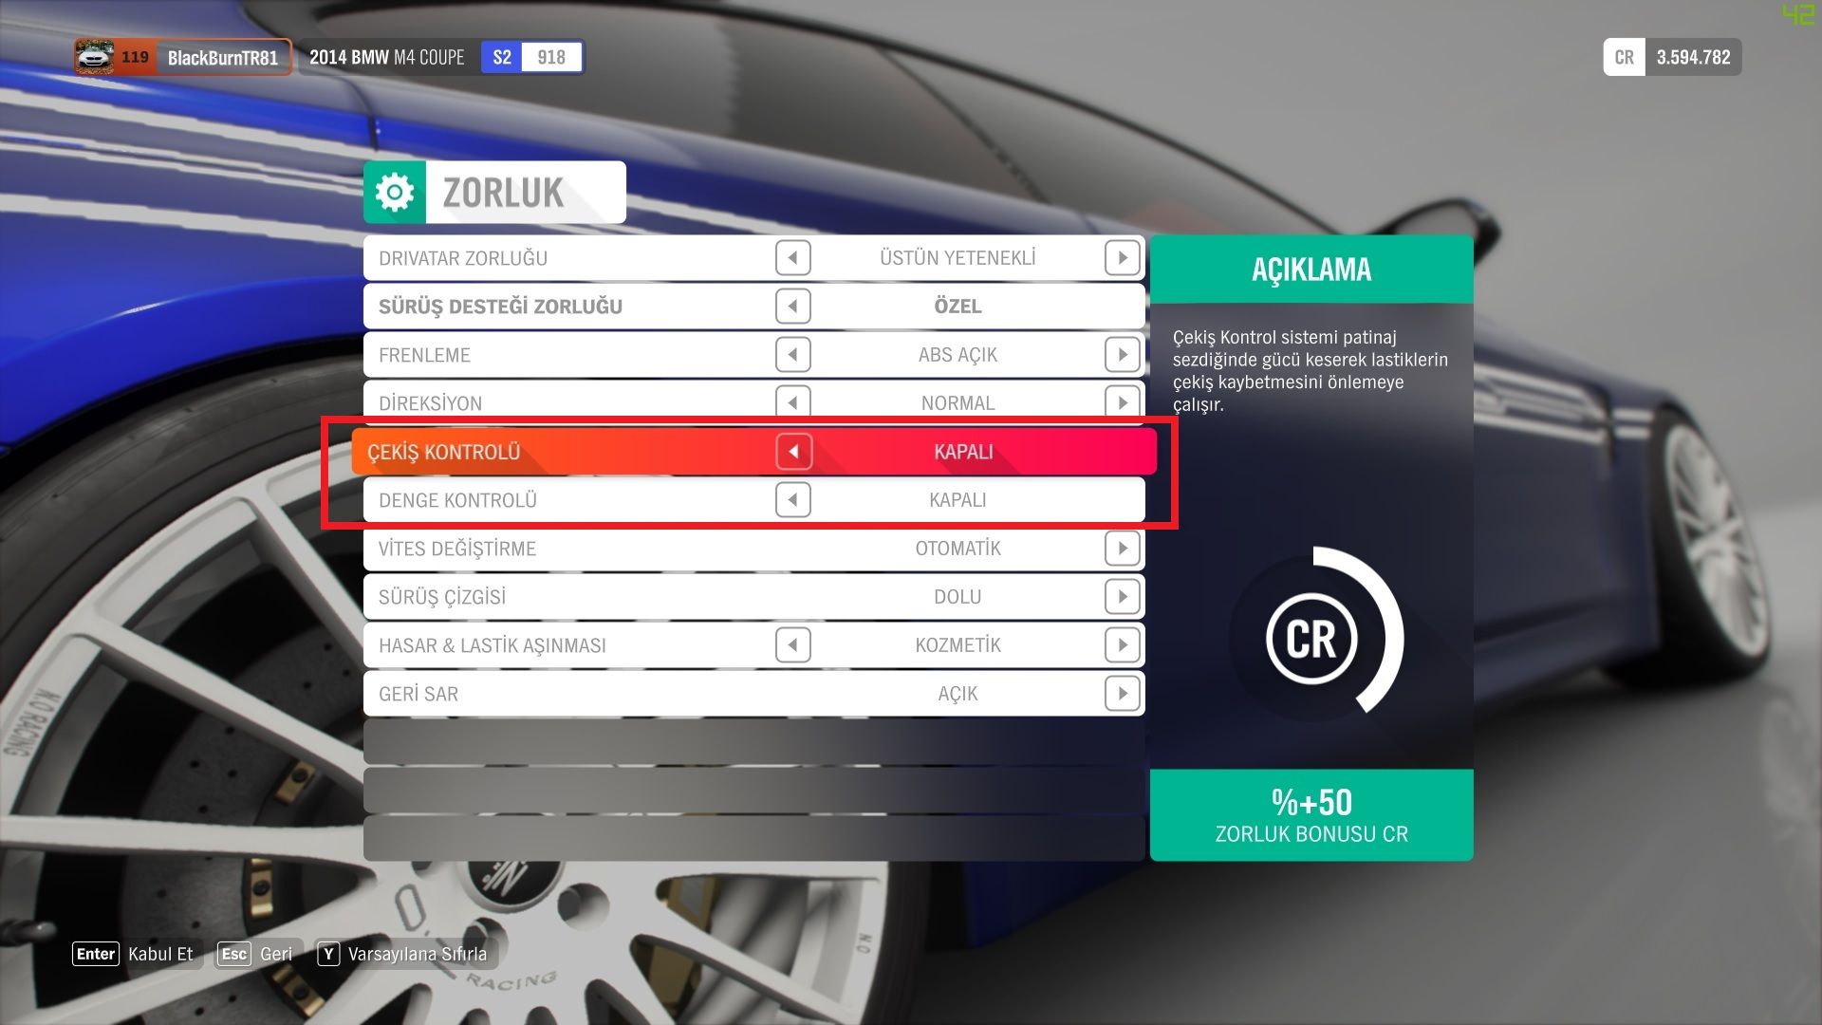This screenshot has height=1025, width=1822.
Task: Click Varsayılana Sıfırla to reset defaults
Action: tap(405, 954)
